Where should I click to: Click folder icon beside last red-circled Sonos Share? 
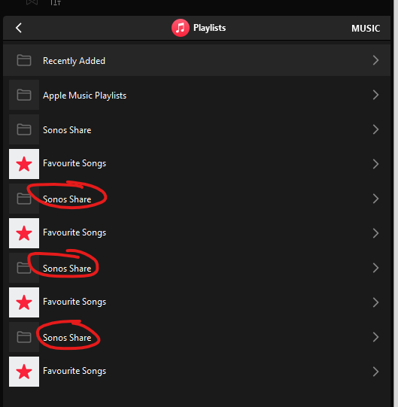point(24,337)
